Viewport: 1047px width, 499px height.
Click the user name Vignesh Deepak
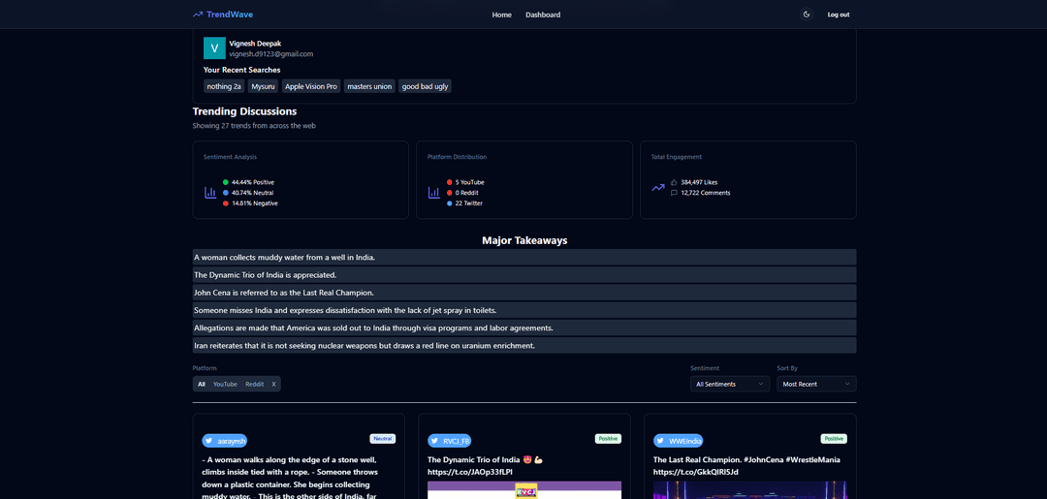tap(255, 44)
